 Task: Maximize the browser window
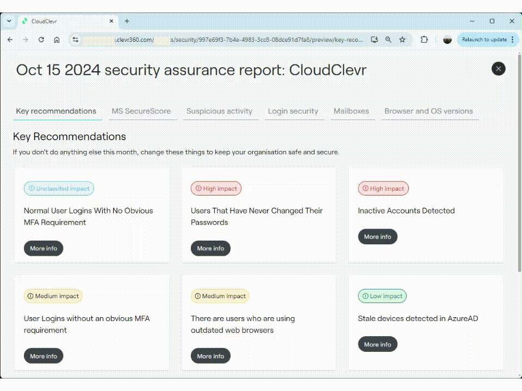(492, 21)
